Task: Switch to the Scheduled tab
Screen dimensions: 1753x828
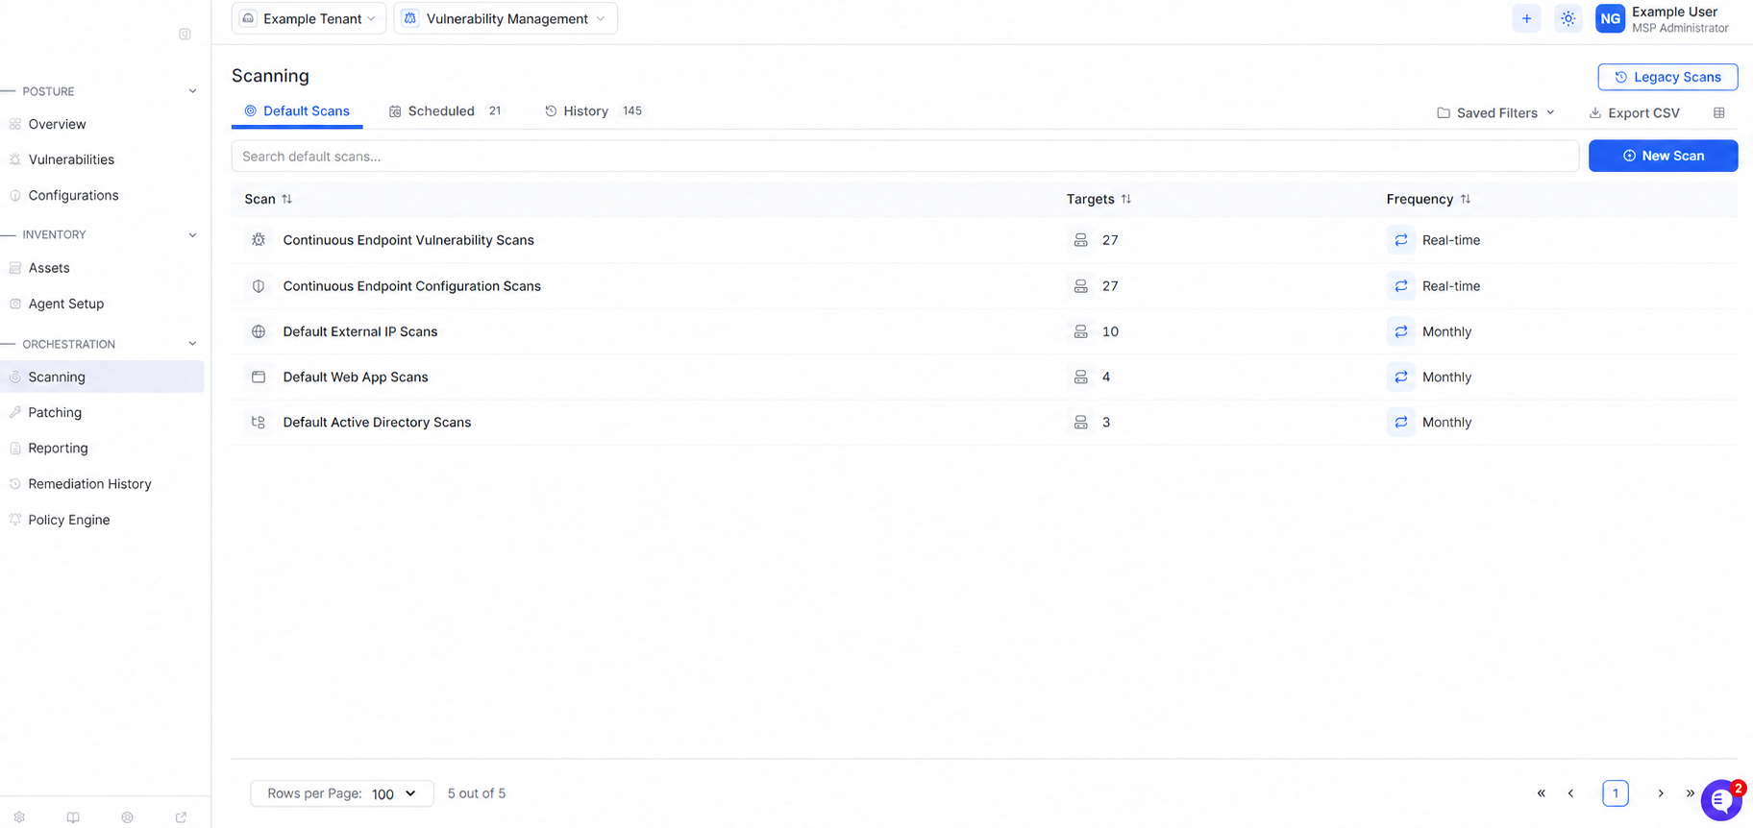Action: point(445,111)
